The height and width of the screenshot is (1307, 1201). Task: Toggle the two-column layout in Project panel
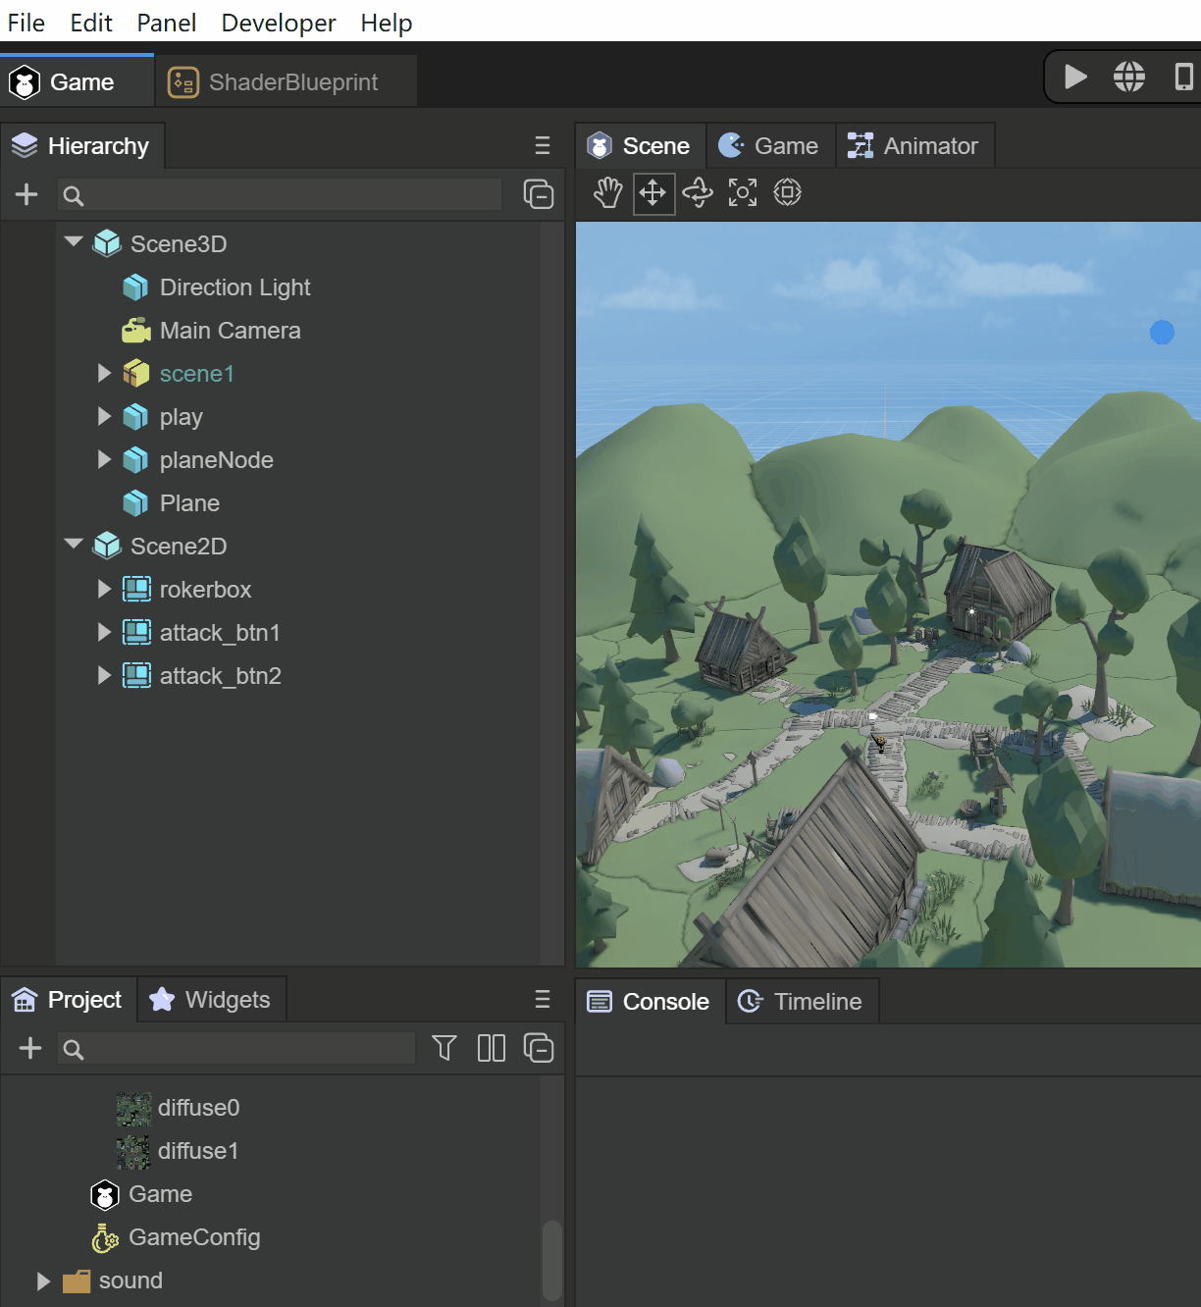coord(491,1048)
